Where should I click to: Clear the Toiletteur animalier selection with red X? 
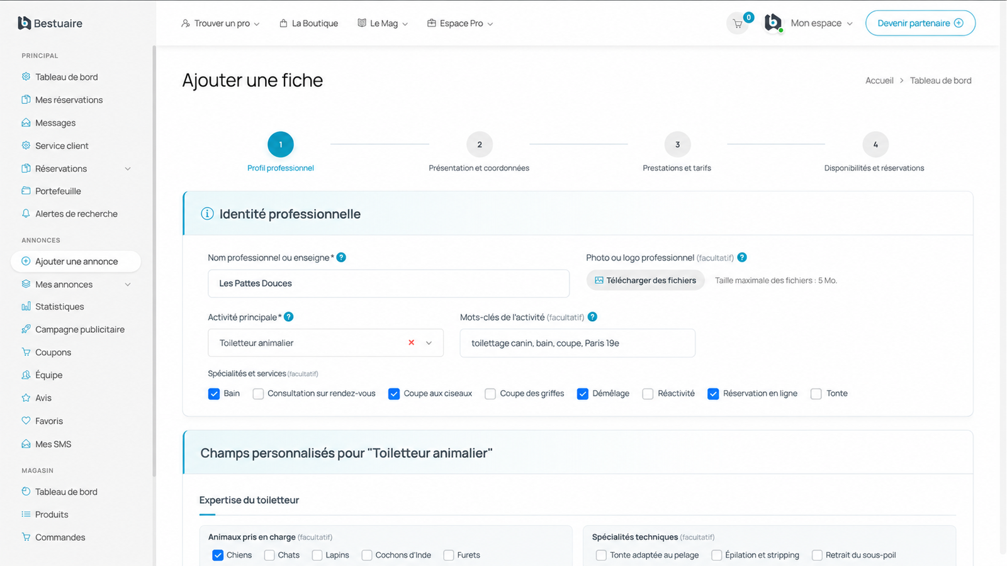tap(411, 343)
